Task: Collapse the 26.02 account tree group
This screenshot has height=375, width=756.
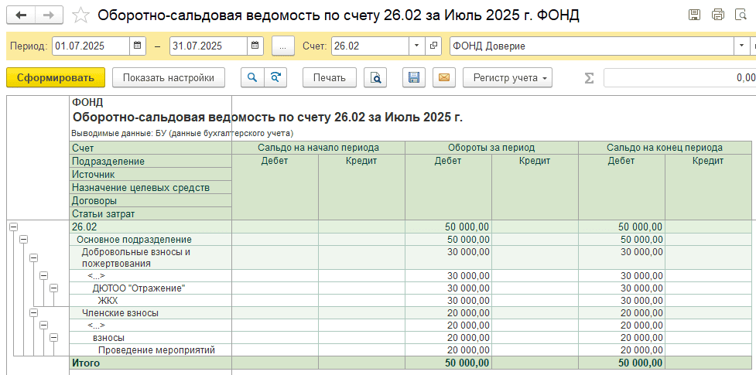Action: pos(13,227)
